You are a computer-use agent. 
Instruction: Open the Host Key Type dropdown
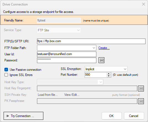(70, 82)
